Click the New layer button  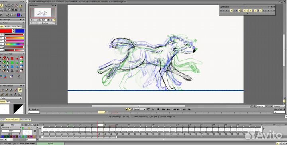(12, 125)
